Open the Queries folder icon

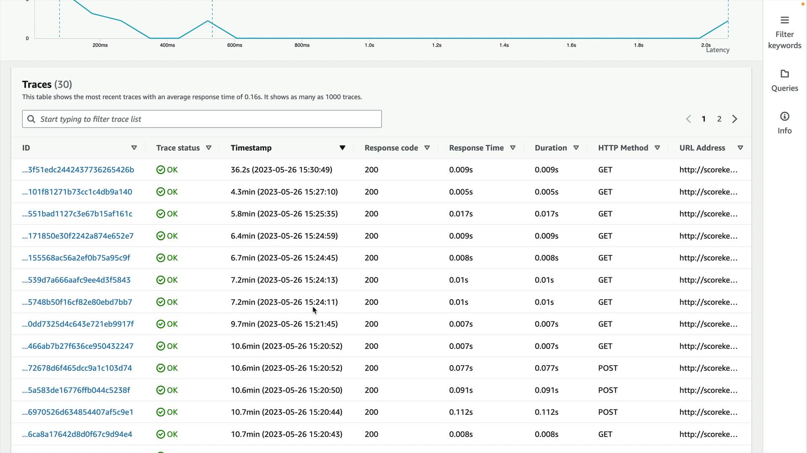784,74
